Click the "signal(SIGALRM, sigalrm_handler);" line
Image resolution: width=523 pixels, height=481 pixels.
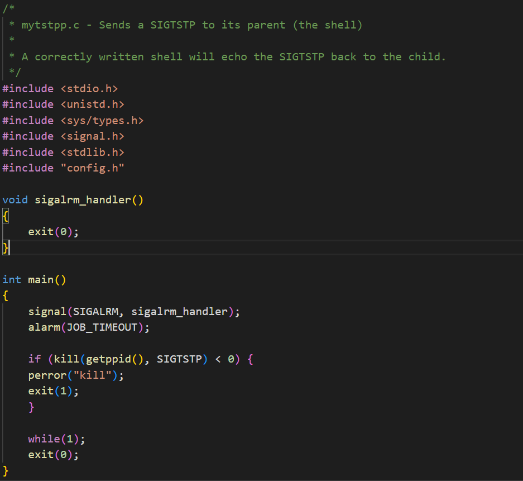tap(134, 311)
